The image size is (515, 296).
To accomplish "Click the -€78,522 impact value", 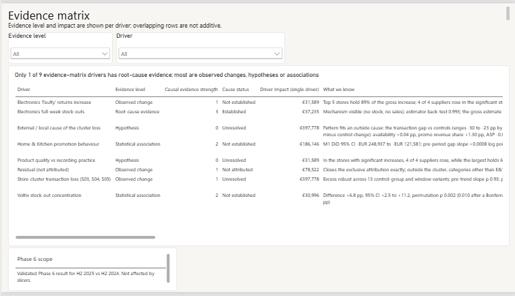I will (310, 170).
